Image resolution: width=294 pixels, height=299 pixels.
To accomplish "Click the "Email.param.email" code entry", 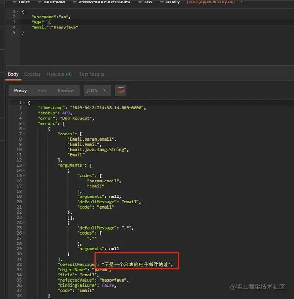I will [x=92, y=139].
